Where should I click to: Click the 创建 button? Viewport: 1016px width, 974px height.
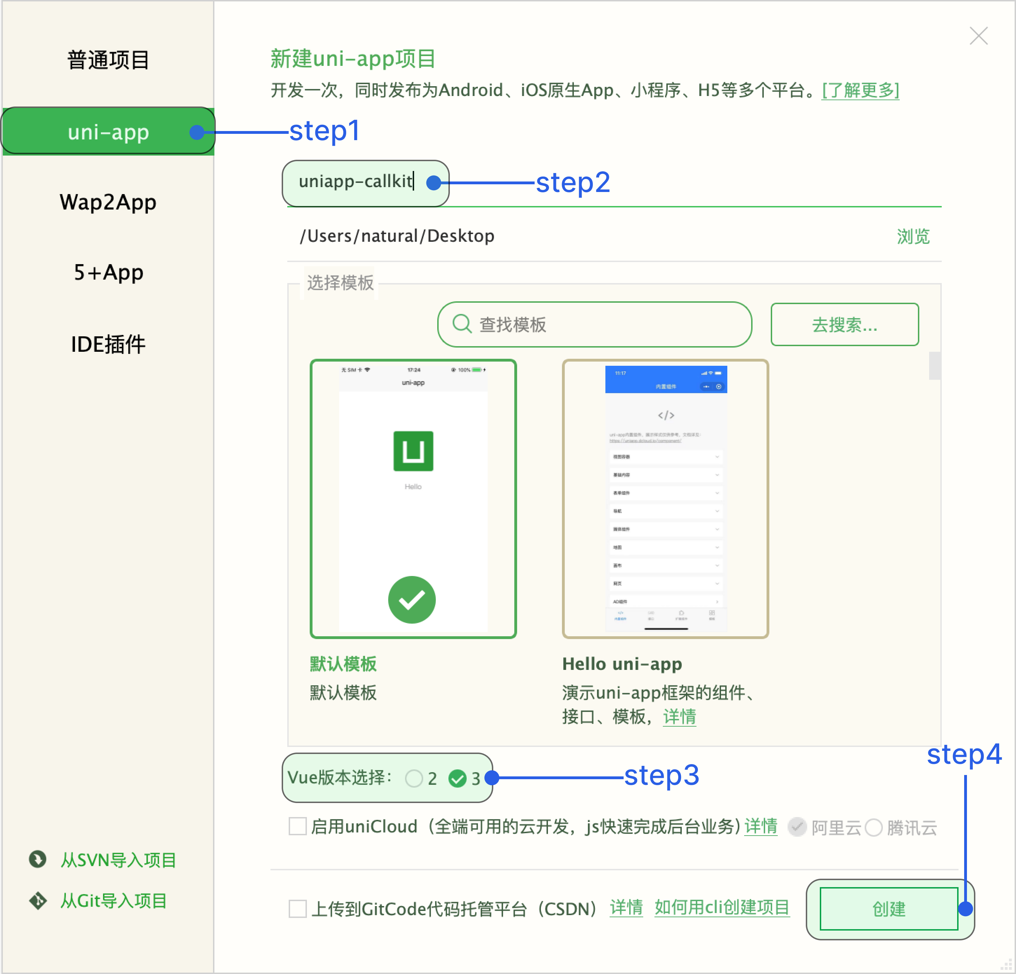coord(888,908)
